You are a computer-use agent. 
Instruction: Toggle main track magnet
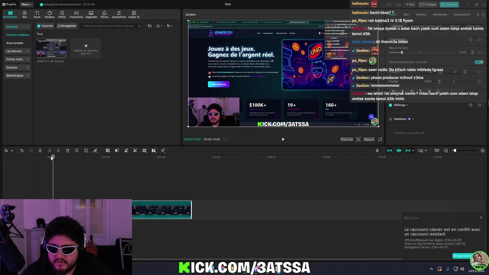(x=390, y=150)
